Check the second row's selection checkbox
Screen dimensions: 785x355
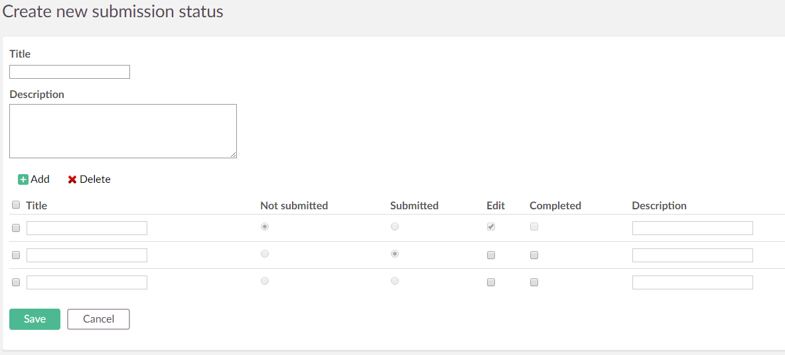pyautogui.click(x=16, y=255)
